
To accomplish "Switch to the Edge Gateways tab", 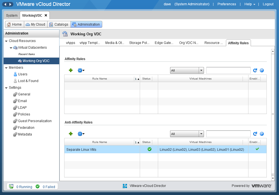I will (164, 43).
